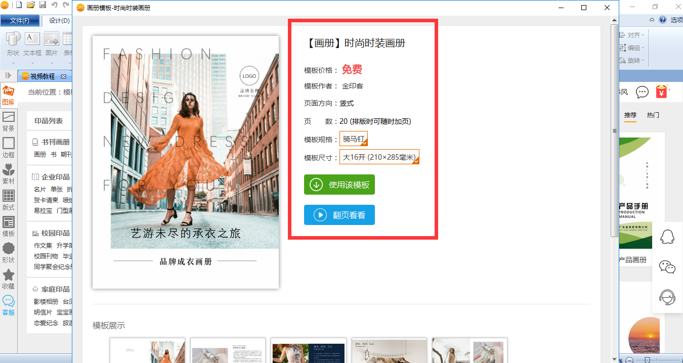
Task: Click the fourth template page thumbnail
Action: point(389,350)
